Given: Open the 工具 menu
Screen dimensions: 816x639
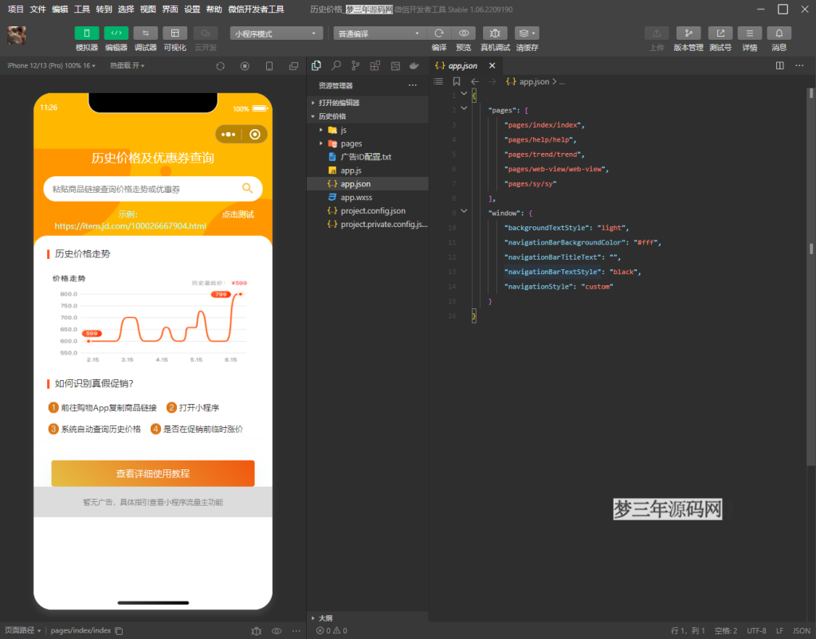Looking at the screenshot, I should (81, 9).
